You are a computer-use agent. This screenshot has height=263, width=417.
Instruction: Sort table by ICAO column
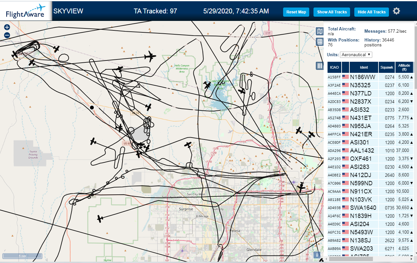(x=334, y=67)
